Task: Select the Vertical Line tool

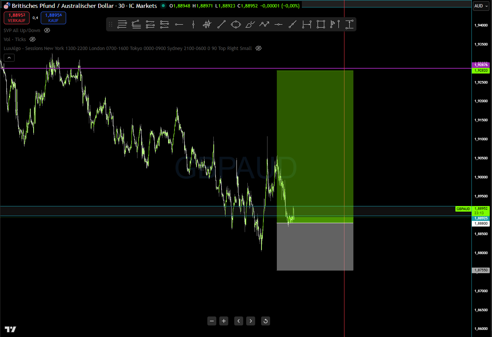Action: coord(193,24)
